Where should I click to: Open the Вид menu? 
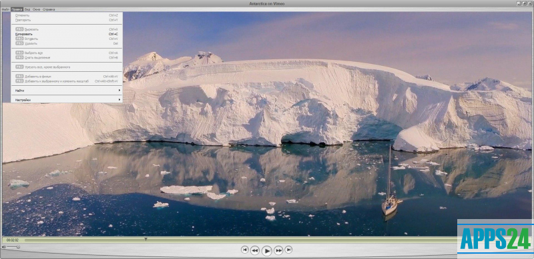coord(27,9)
